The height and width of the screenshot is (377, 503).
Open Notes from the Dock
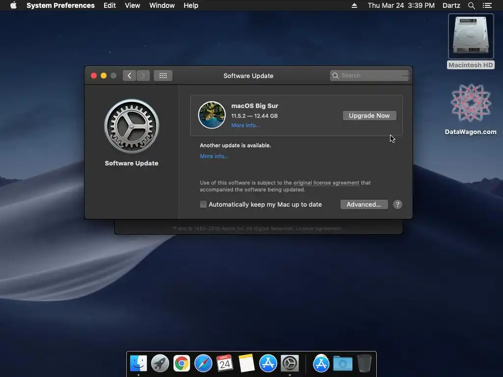pyautogui.click(x=247, y=364)
